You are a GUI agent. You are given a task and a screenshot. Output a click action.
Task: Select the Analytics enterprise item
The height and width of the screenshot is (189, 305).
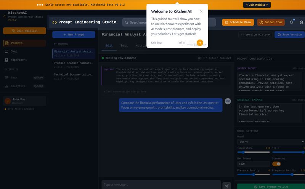click(24, 86)
